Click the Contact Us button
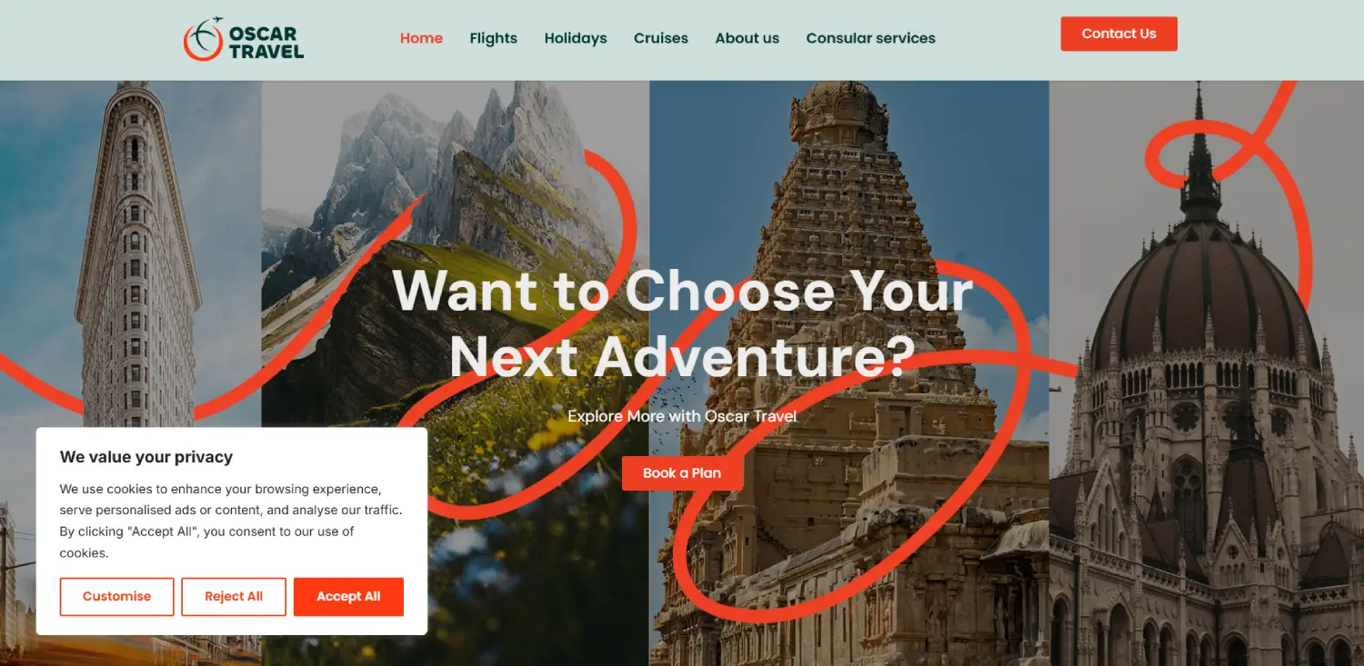The image size is (1364, 666). pyautogui.click(x=1118, y=34)
